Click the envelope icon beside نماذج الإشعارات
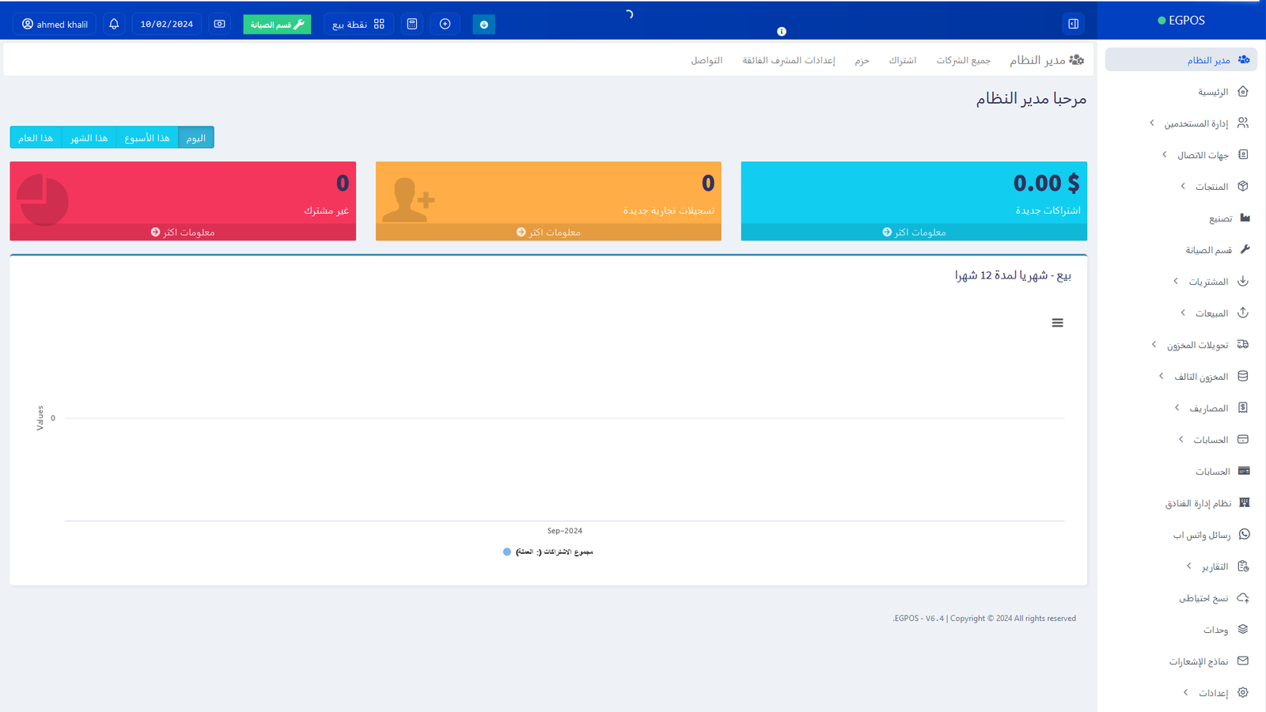 point(1243,661)
